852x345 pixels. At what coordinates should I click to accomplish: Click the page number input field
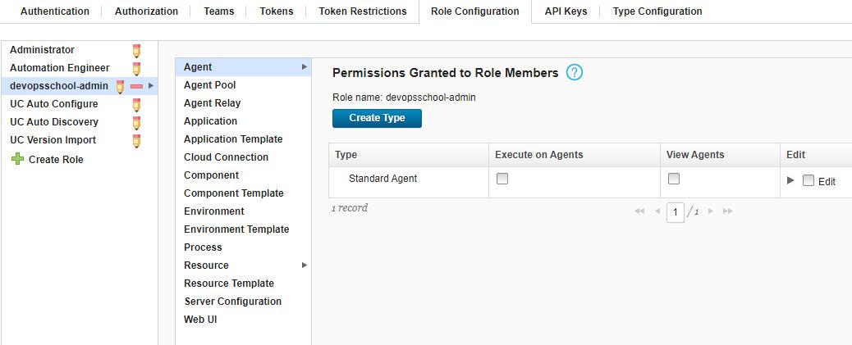[676, 212]
